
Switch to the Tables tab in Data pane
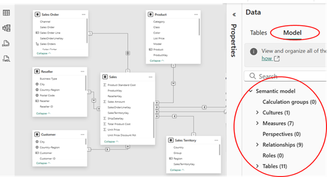pos(258,33)
